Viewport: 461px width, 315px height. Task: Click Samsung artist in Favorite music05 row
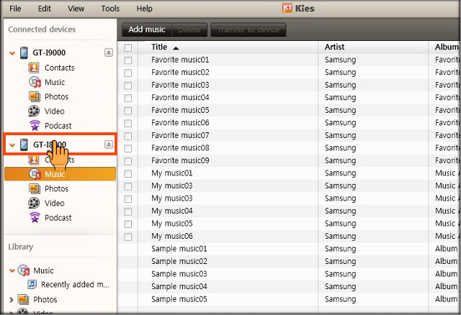pos(340,110)
